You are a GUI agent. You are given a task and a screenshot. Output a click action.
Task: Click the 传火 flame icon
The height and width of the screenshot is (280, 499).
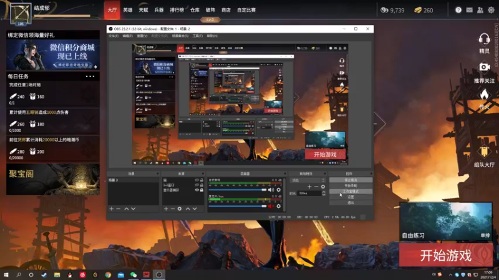coord(485,95)
